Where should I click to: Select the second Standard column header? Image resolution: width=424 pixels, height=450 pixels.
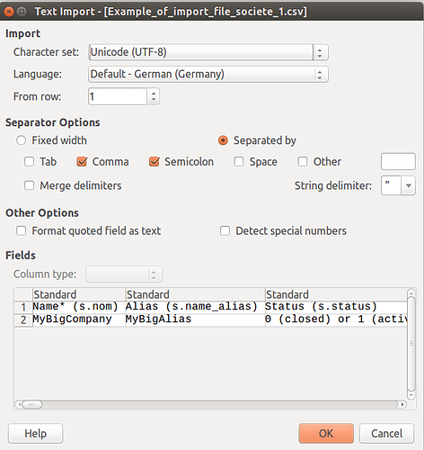tap(195, 294)
